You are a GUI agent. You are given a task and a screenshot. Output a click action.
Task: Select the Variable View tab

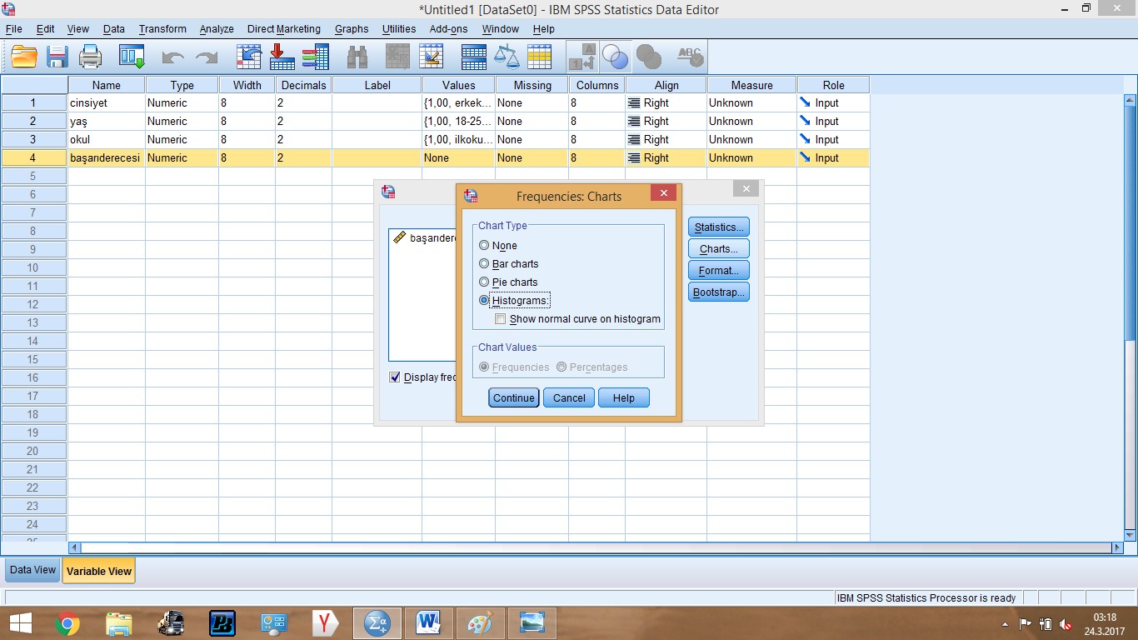[x=98, y=571]
